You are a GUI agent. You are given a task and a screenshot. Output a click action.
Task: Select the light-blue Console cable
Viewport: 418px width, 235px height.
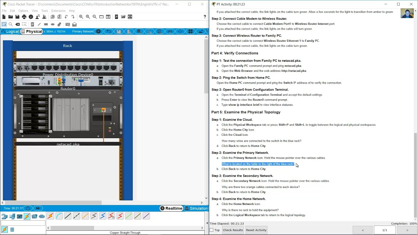click(x=59, y=216)
